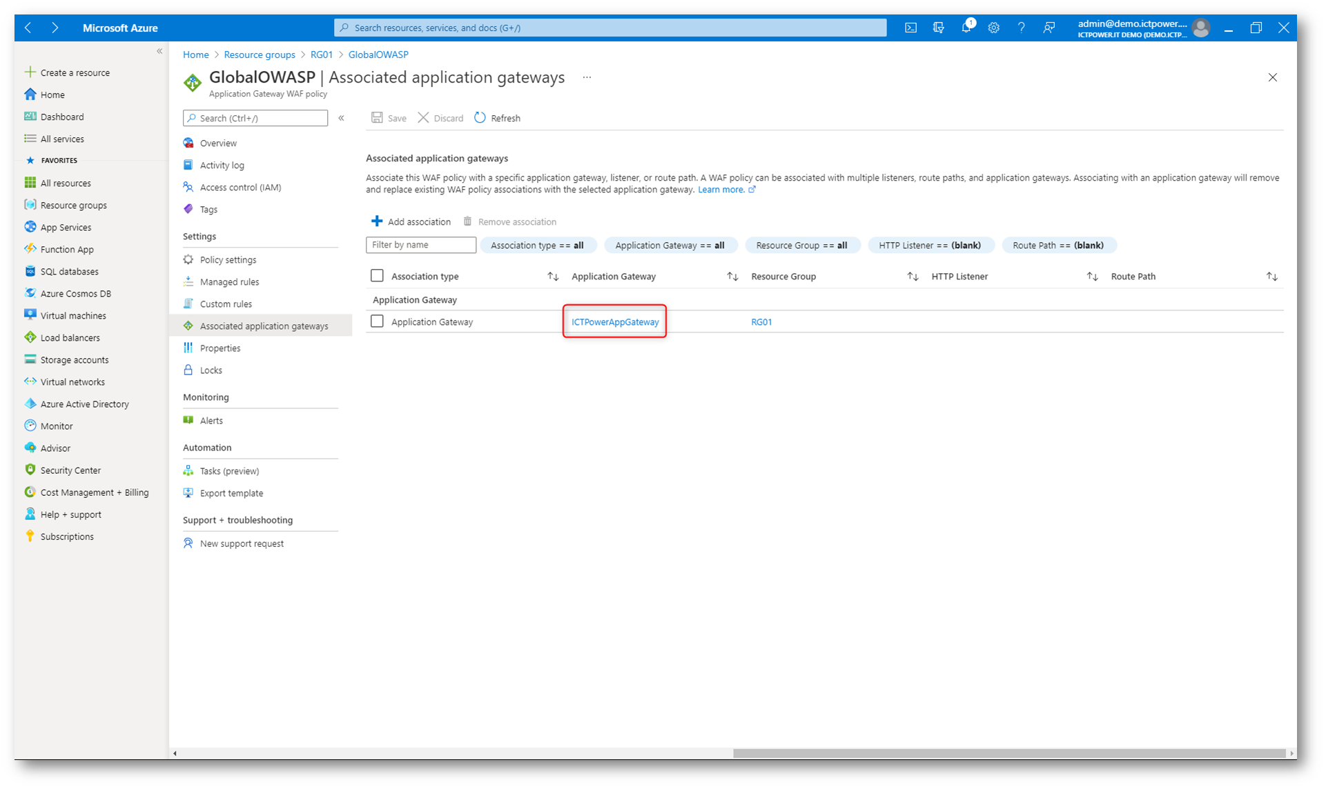Viewport: 1326px width, 789px height.
Task: Sort by Route Path column arrows
Action: (x=1271, y=276)
